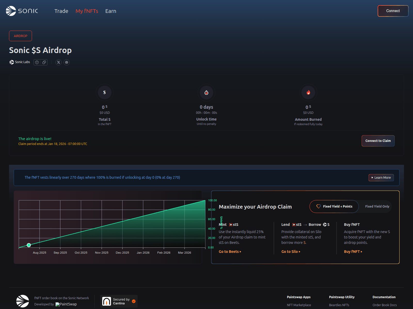Open Order Book Docs under Documentation
413x309 pixels.
point(385,305)
